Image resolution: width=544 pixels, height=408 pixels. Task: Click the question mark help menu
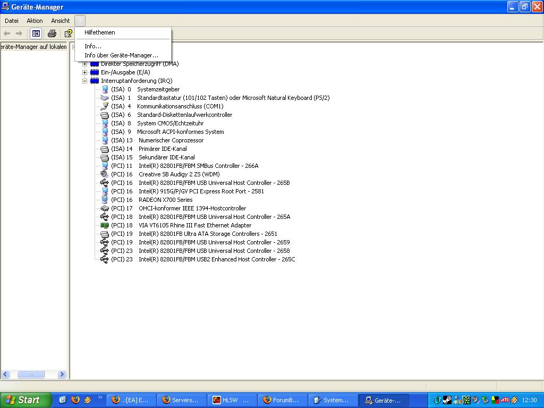coord(80,21)
